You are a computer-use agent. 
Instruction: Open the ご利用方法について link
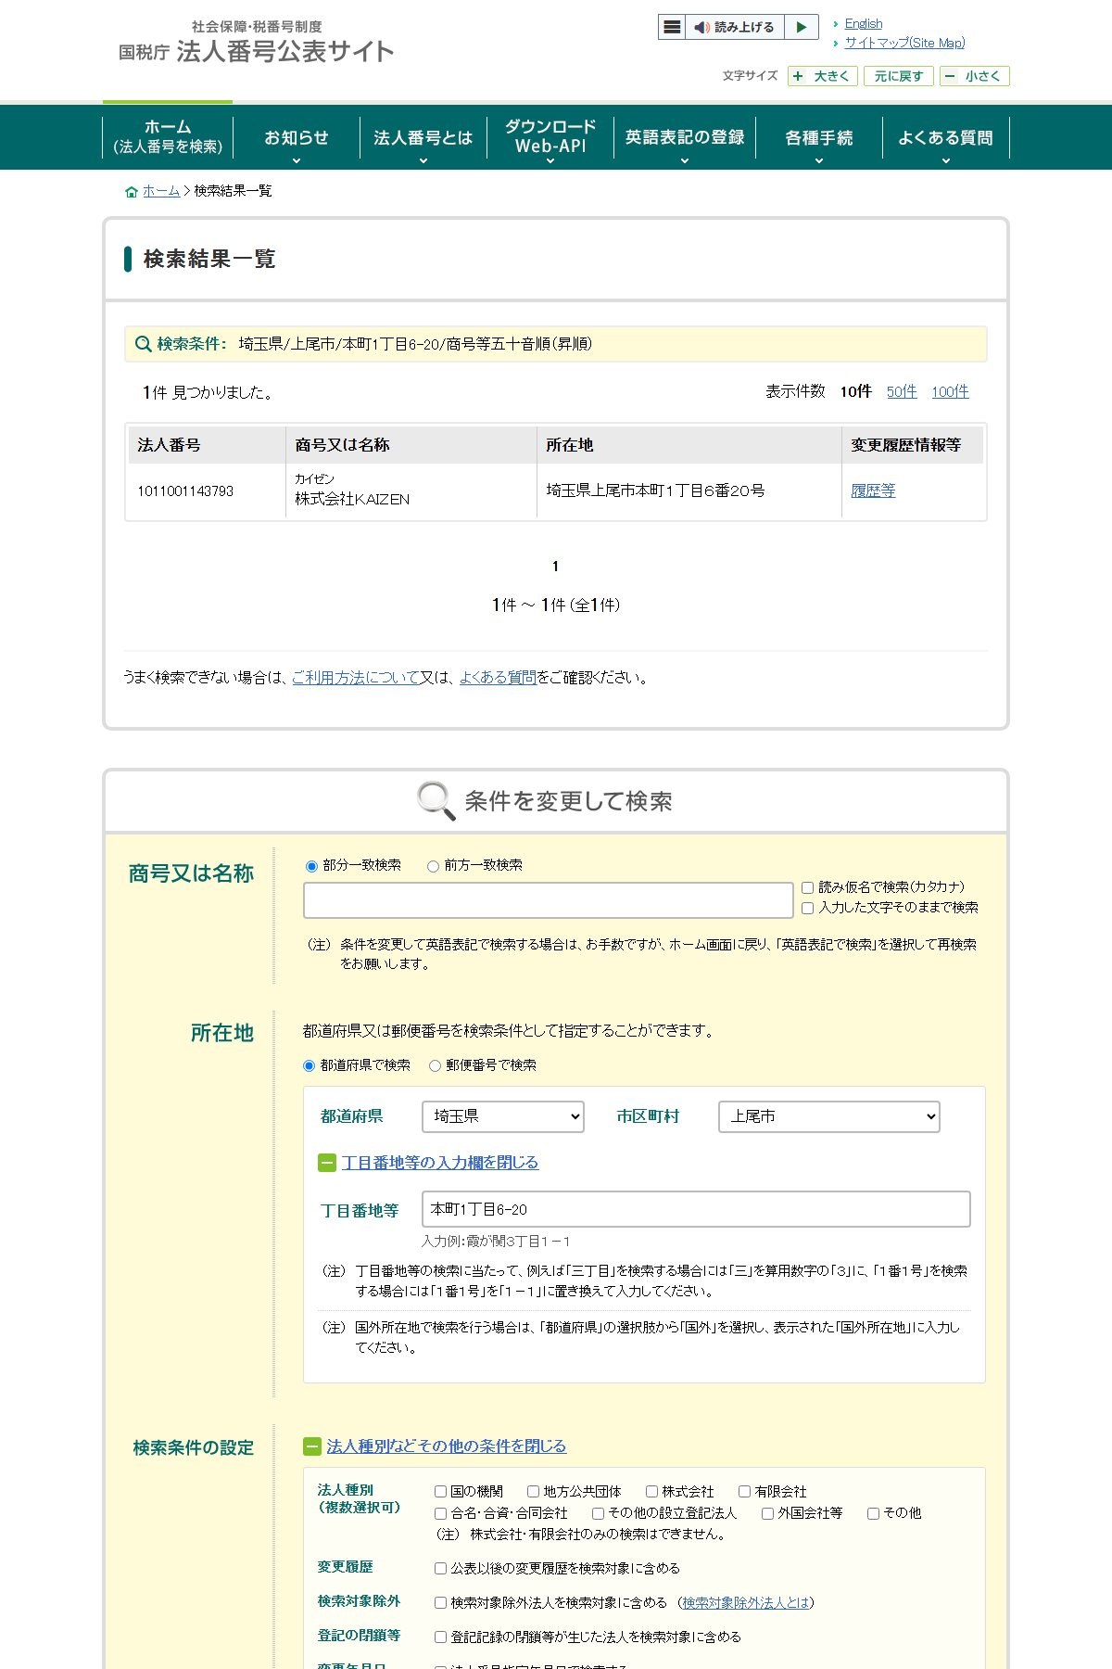356,678
